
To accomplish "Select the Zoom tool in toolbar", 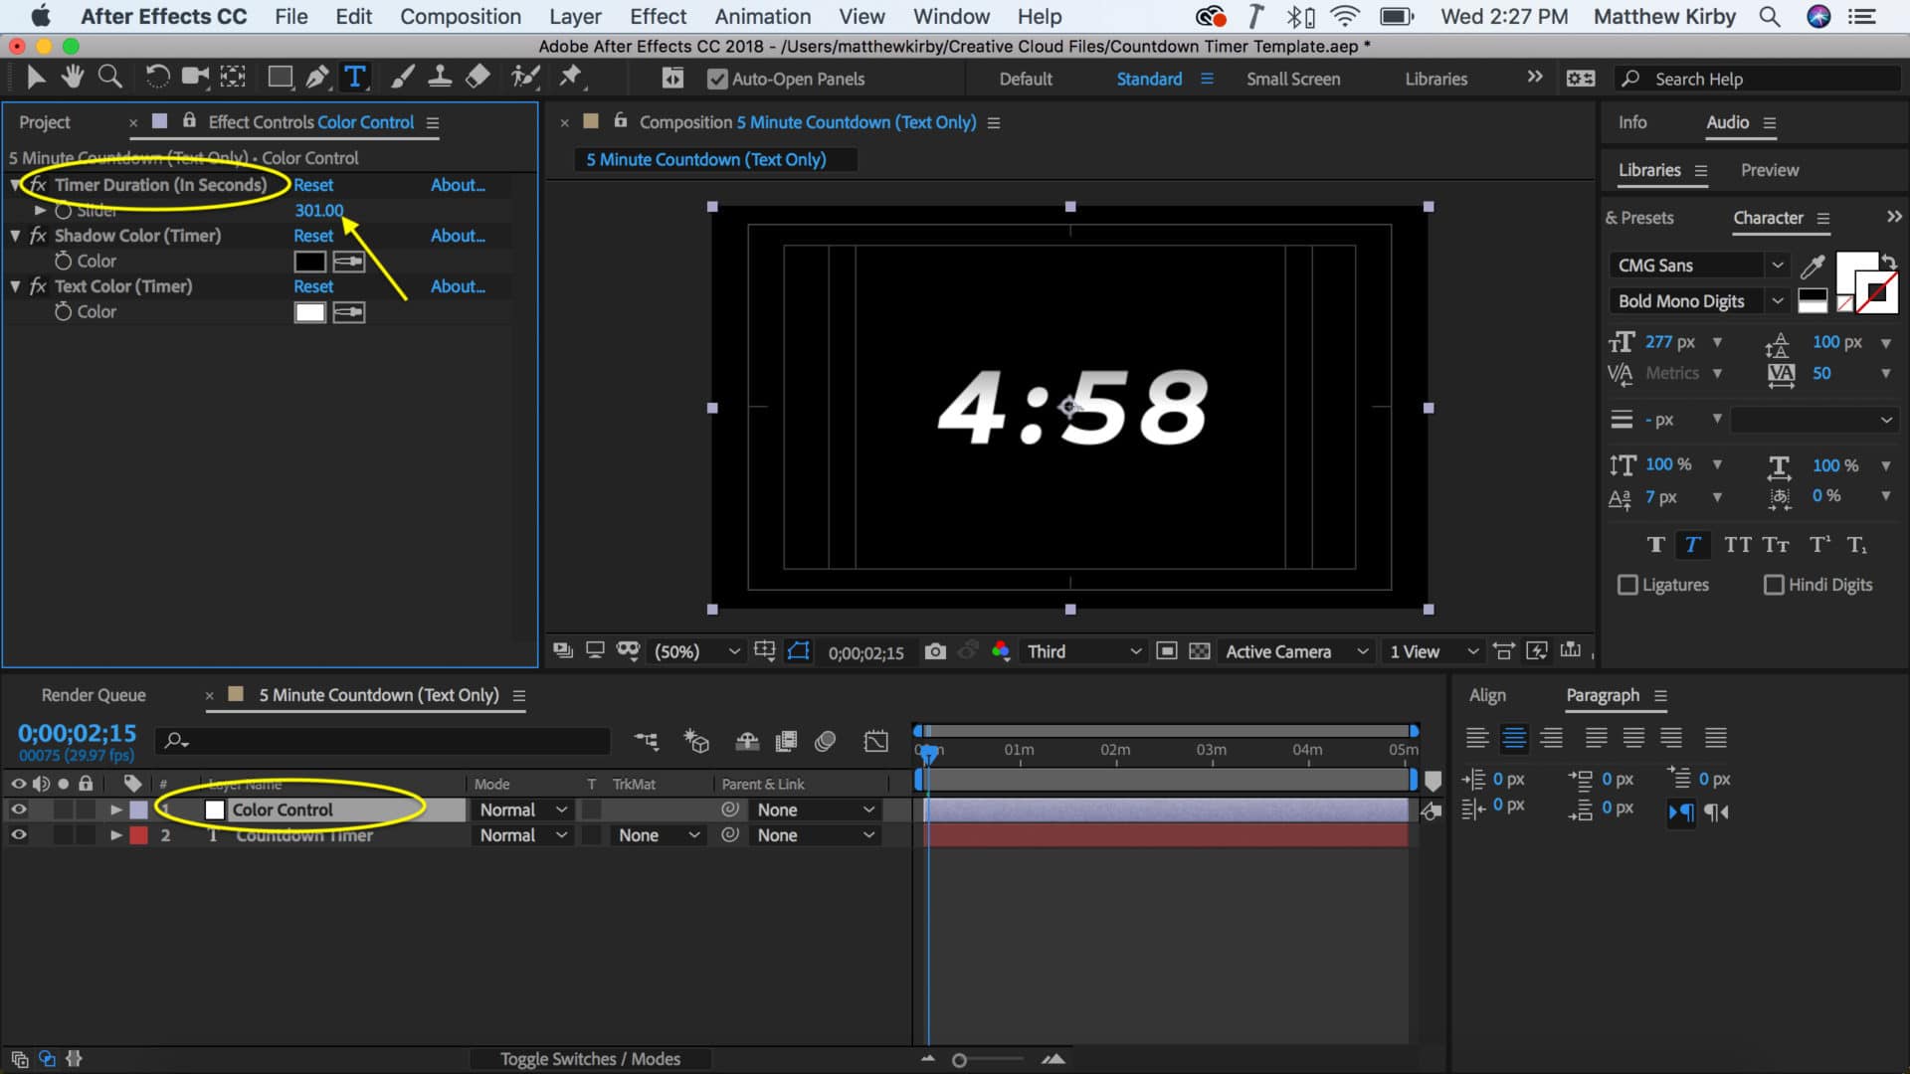I will point(110,78).
